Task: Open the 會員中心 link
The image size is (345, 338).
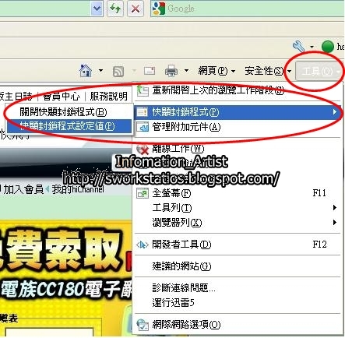Action: [x=62, y=97]
